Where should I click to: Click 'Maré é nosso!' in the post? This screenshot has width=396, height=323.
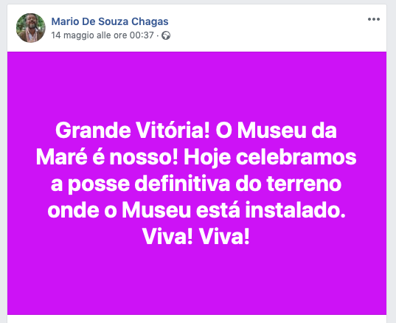point(108,157)
